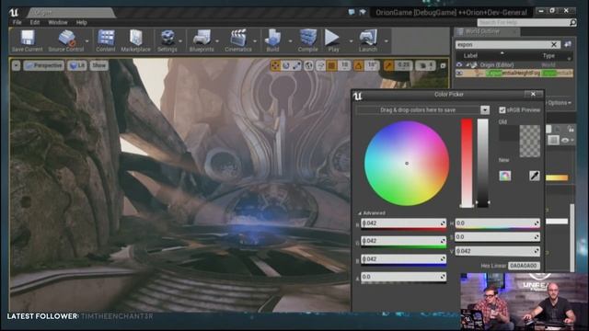The image size is (589, 331).
Task: Toggle visibility eye for ExponentialHeightFog row
Action: [x=459, y=74]
